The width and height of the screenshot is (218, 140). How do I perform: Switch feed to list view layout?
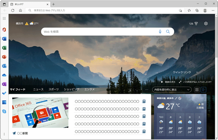tap(203, 90)
